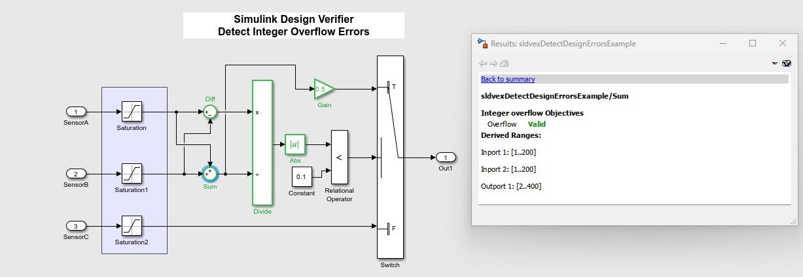Screen dimensions: 803x277
Task: Maximize the Results window
Action: 753,43
